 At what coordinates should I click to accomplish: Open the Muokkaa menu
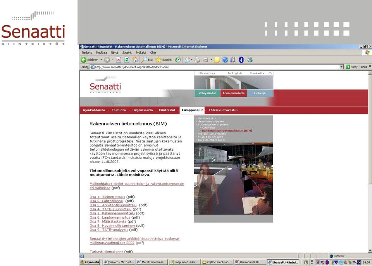(x=101, y=52)
